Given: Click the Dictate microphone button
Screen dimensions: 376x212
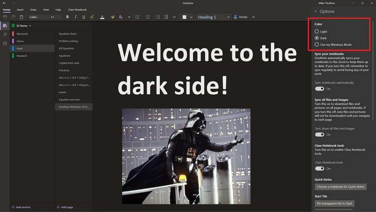Looking at the screenshot, I should pos(240,17).
